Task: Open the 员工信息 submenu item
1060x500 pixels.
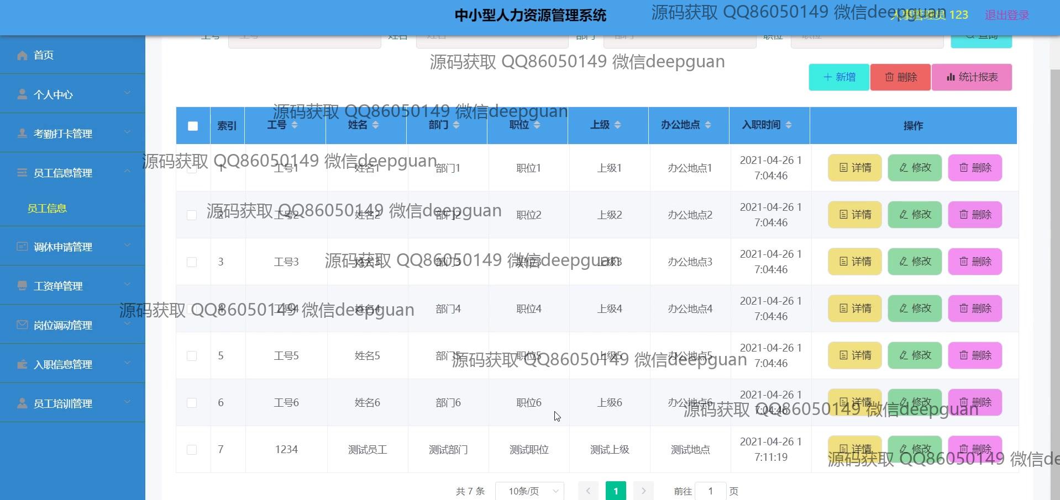Action: tap(47, 209)
